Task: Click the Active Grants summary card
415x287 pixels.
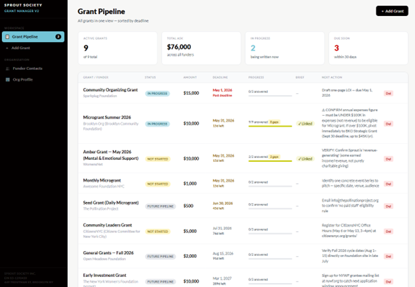Action: (x=118, y=48)
